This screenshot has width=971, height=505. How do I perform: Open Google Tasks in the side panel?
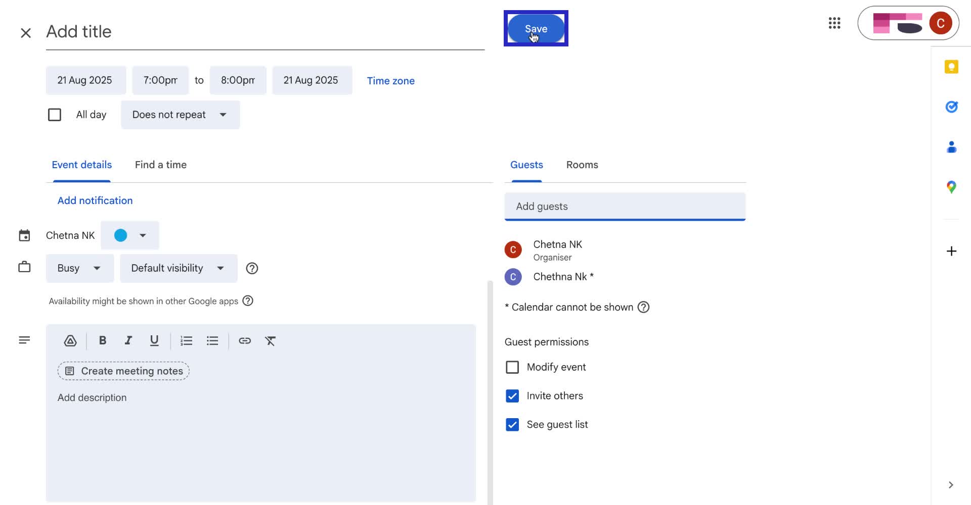click(x=951, y=107)
